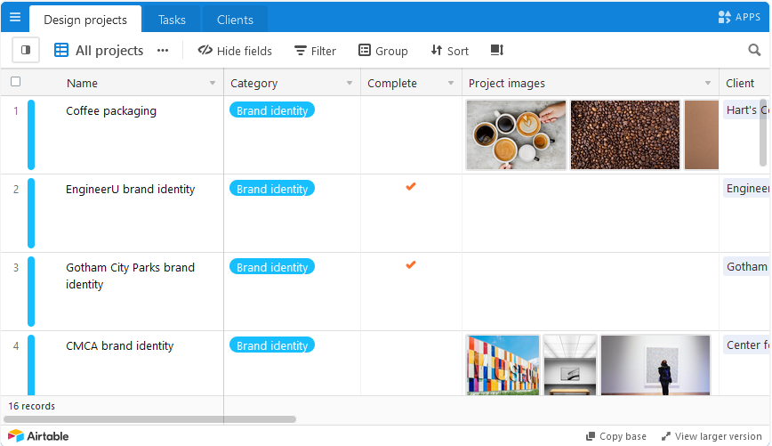
Task: Open the Project images column dropdown
Action: (x=708, y=84)
